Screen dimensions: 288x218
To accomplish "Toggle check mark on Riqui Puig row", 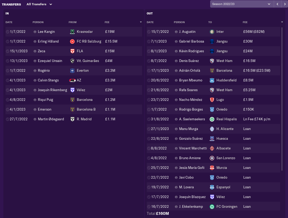I will pos(8,100).
